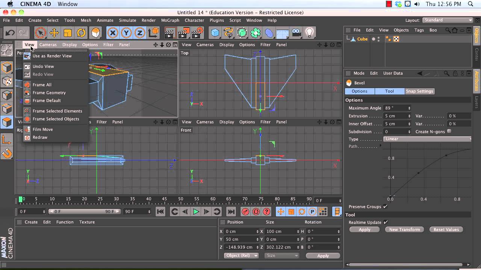
Task: Click the preview range slider bar
Action: (84, 211)
